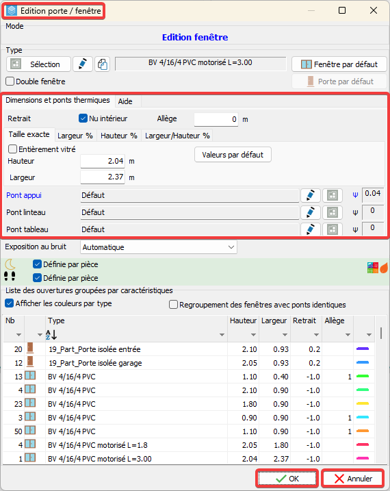
Task: Open Pont linteau selection library icon
Action: pos(332,212)
